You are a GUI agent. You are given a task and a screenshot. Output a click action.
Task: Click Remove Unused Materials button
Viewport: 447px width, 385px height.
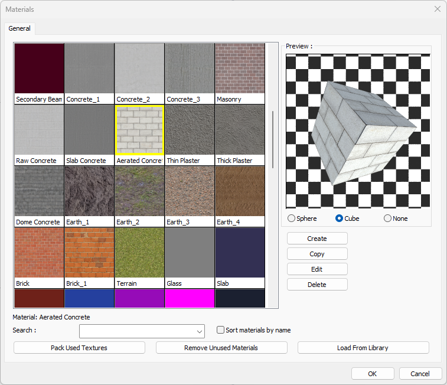coord(221,348)
